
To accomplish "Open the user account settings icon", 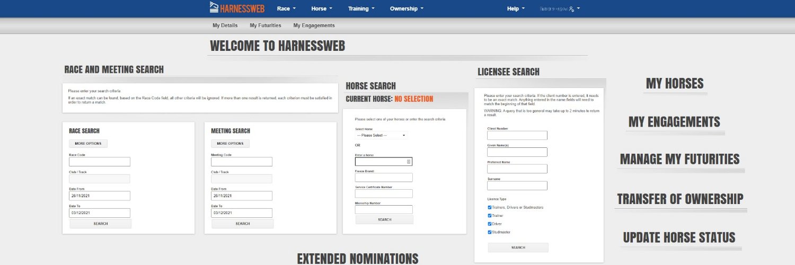I will tap(571, 8).
